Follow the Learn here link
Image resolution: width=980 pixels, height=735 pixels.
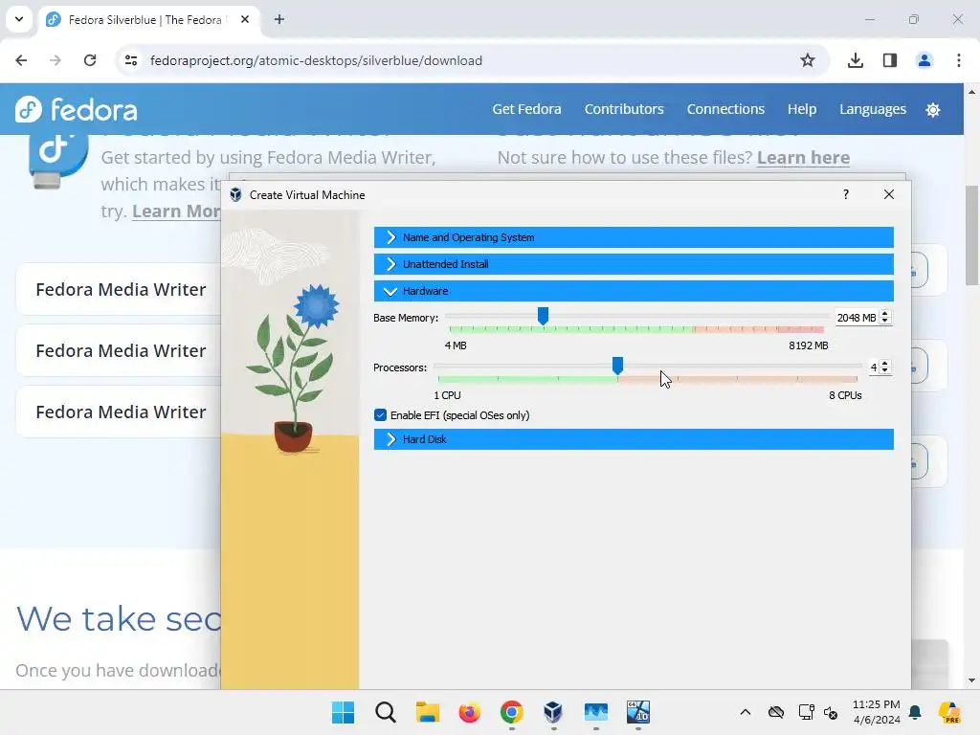pyautogui.click(x=803, y=158)
